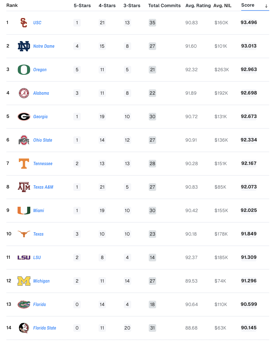Sort the table by Score column

click(x=248, y=5)
